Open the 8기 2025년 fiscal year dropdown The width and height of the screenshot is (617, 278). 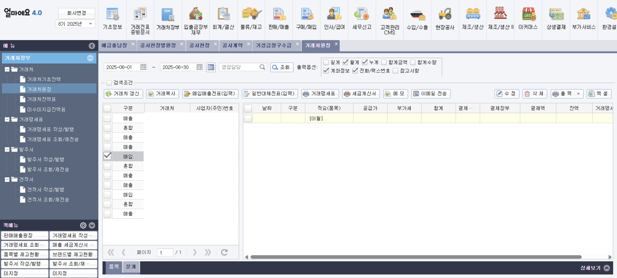tap(76, 24)
